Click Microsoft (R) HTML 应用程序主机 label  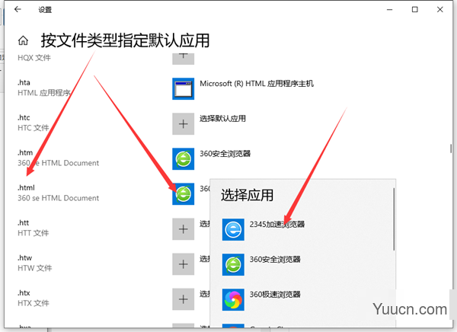[257, 84]
